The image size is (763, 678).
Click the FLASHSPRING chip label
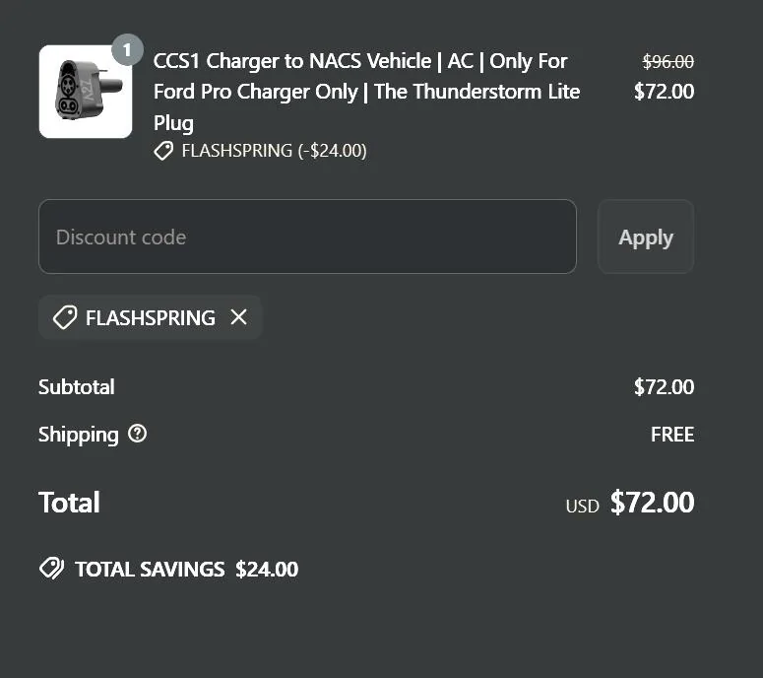coord(151,317)
